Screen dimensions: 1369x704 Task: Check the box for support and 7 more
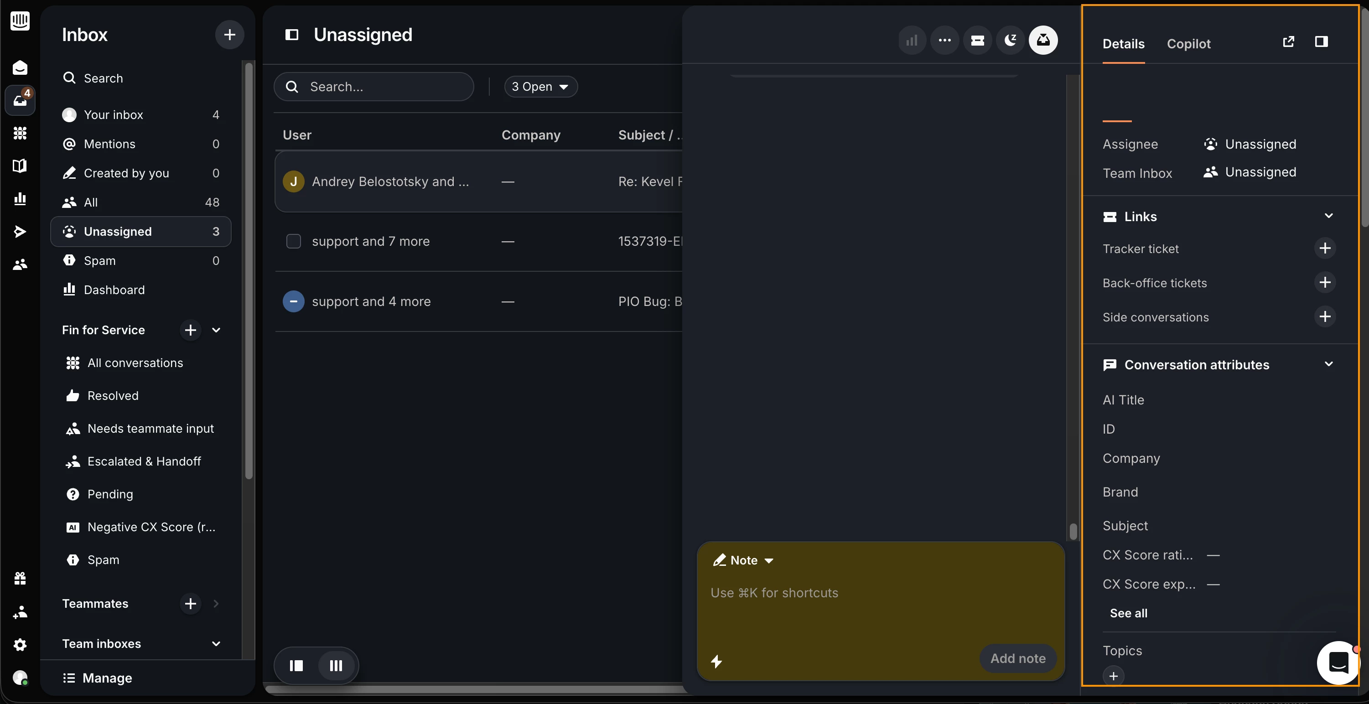[293, 241]
